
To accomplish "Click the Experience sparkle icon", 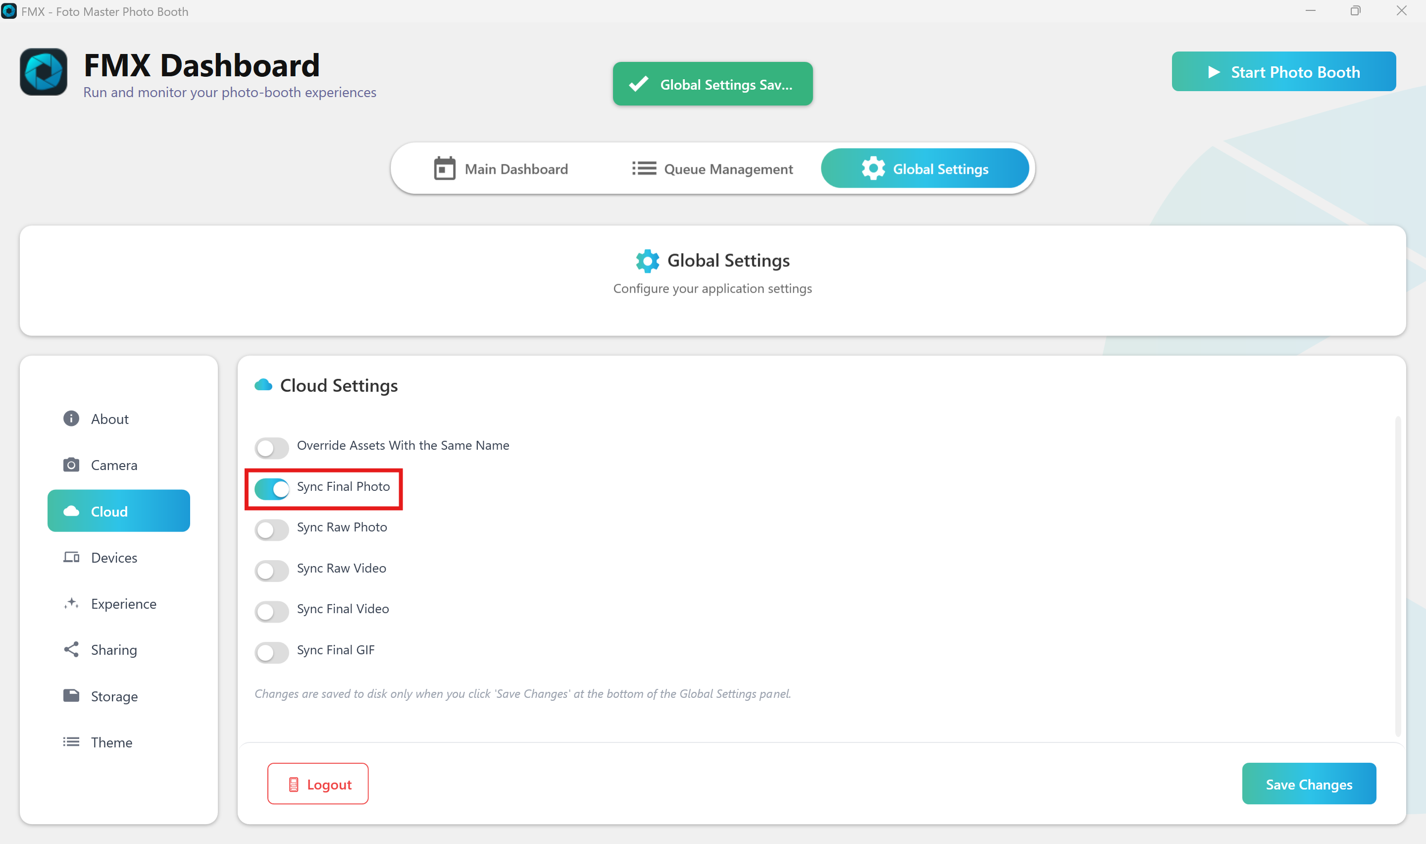I will tap(71, 603).
